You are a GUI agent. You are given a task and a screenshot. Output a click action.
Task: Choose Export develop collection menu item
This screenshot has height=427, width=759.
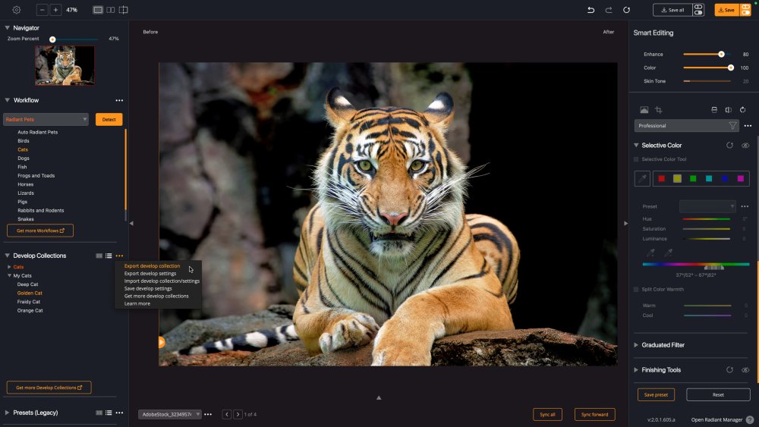152,266
